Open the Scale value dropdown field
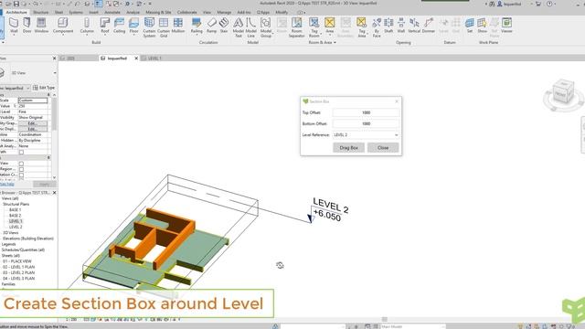Image resolution: width=585 pixels, height=329 pixels. click(33, 101)
